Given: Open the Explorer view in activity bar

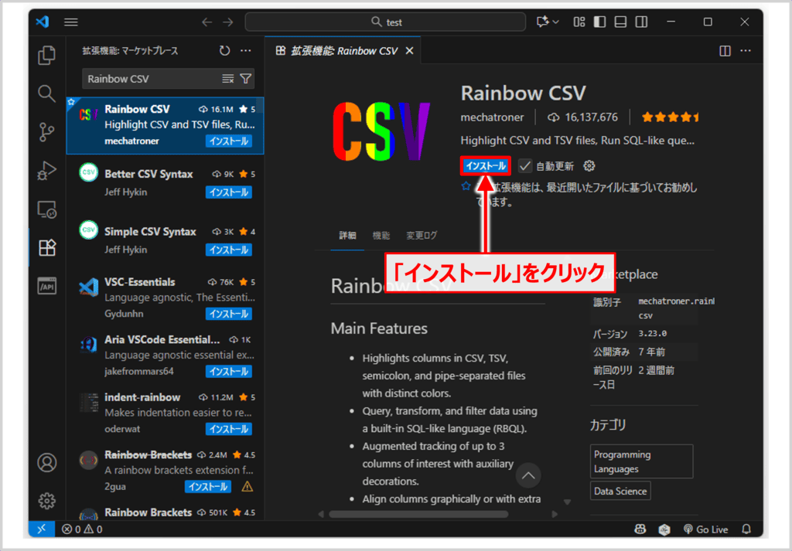Looking at the screenshot, I should coord(47,56).
